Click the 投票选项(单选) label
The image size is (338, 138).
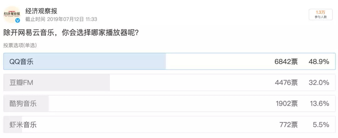20,45
